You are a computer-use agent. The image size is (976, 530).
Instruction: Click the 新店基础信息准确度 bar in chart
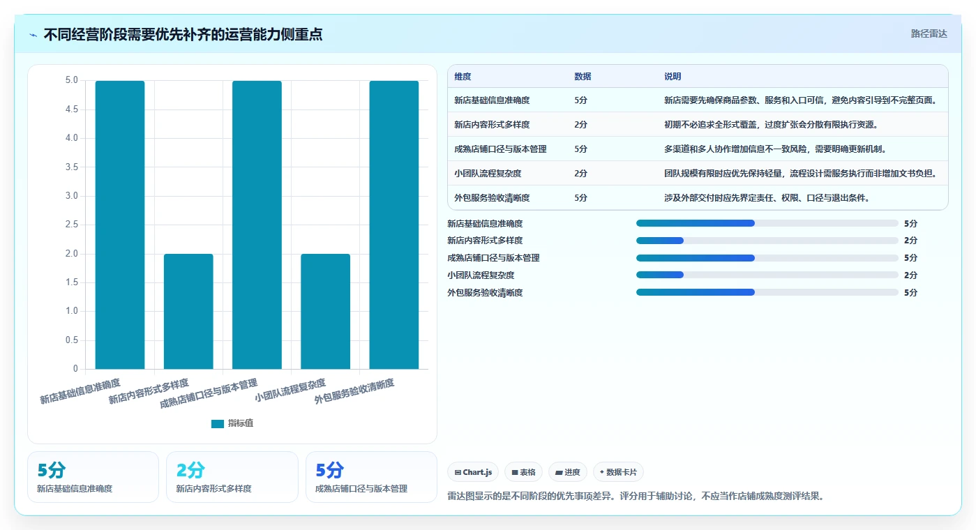coord(120,225)
